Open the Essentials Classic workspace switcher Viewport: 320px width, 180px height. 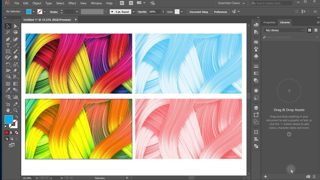click(230, 3)
